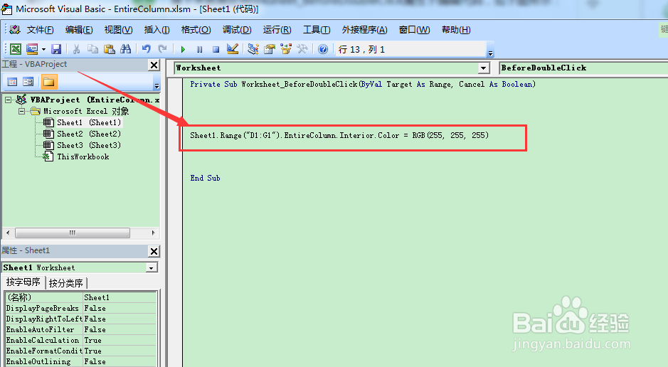Save the project with the floppy icon
Screen dimensions: 668x367
56,49
